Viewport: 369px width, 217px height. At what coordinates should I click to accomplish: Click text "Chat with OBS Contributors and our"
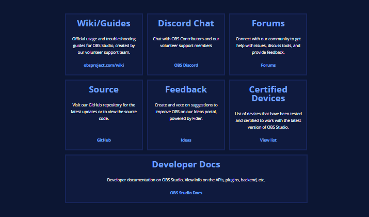pos(186,39)
